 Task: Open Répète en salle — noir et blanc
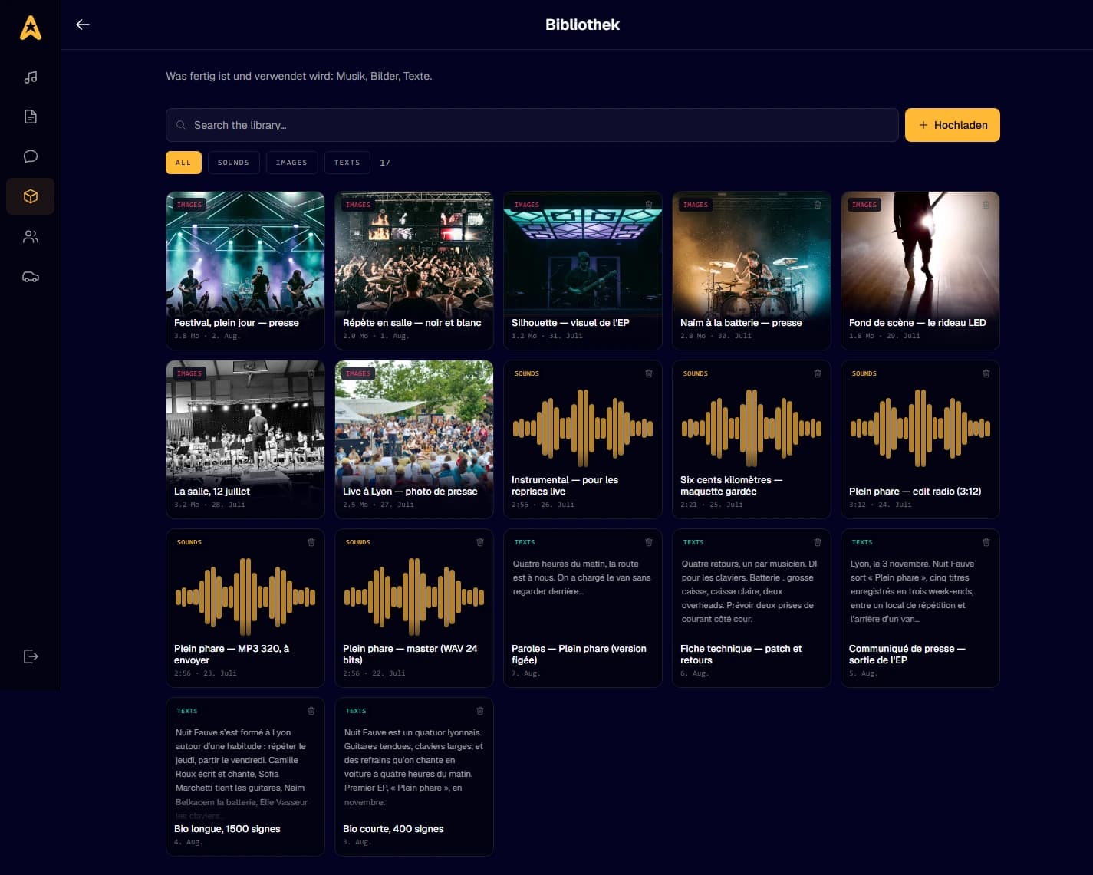414,271
